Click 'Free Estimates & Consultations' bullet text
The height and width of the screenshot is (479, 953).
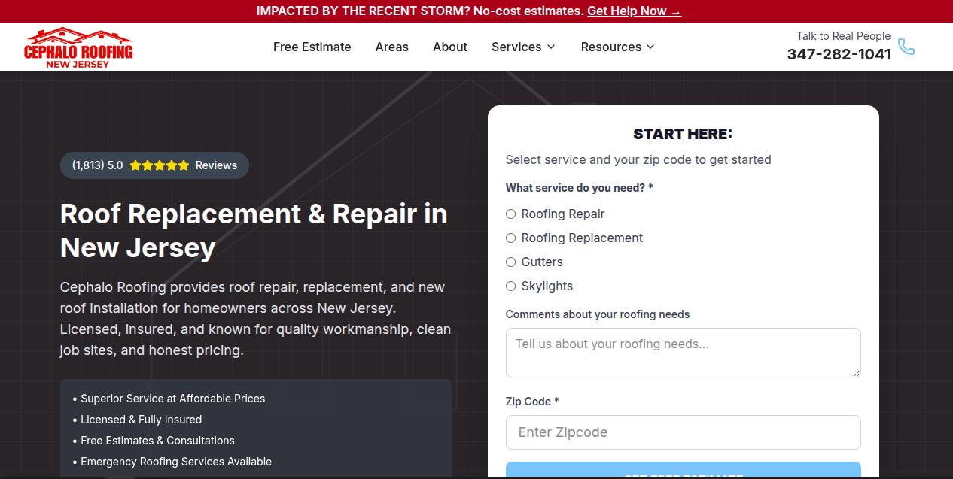coord(157,441)
